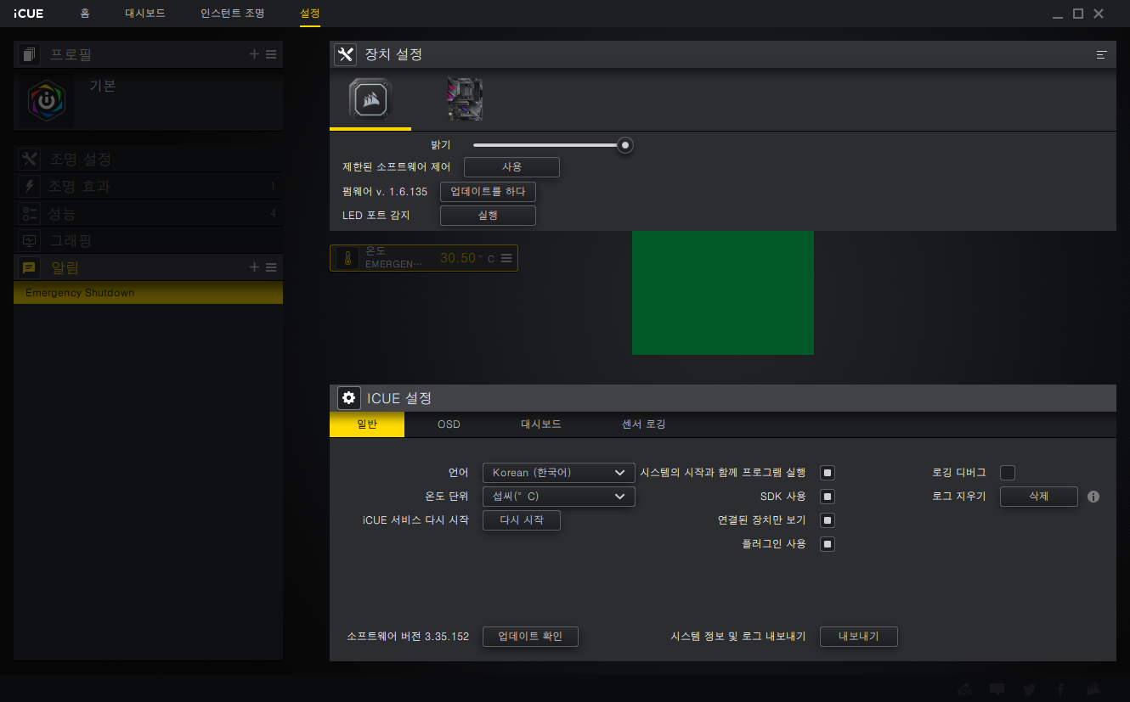The height and width of the screenshot is (702, 1130).
Task: Open the 24-hour support phone icon
Action: (965, 689)
